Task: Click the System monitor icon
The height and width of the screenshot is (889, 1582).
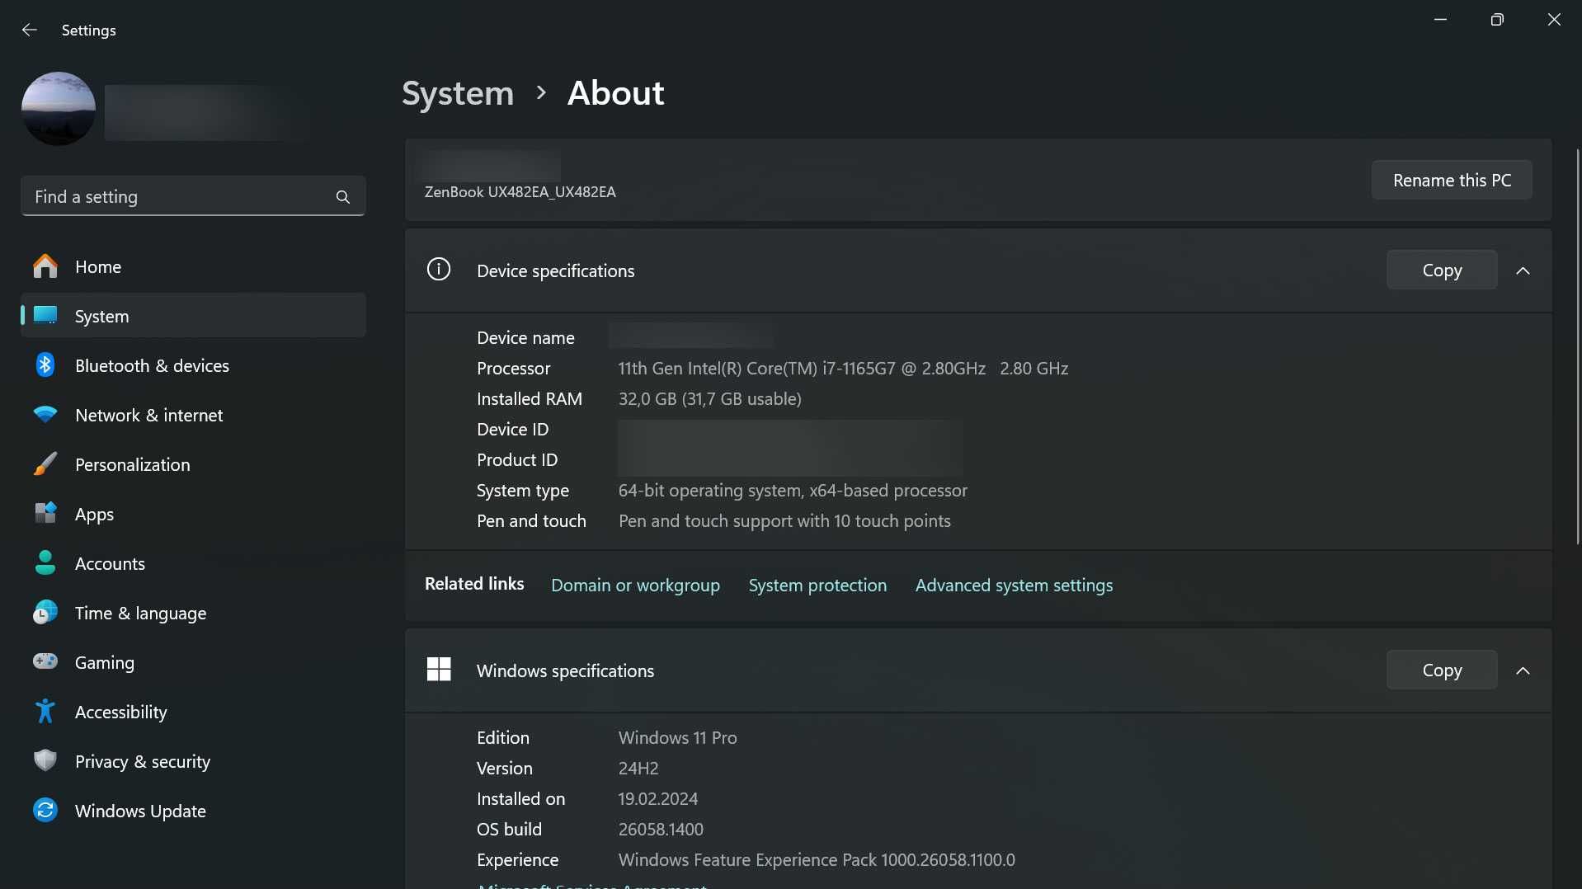Action: 45,316
